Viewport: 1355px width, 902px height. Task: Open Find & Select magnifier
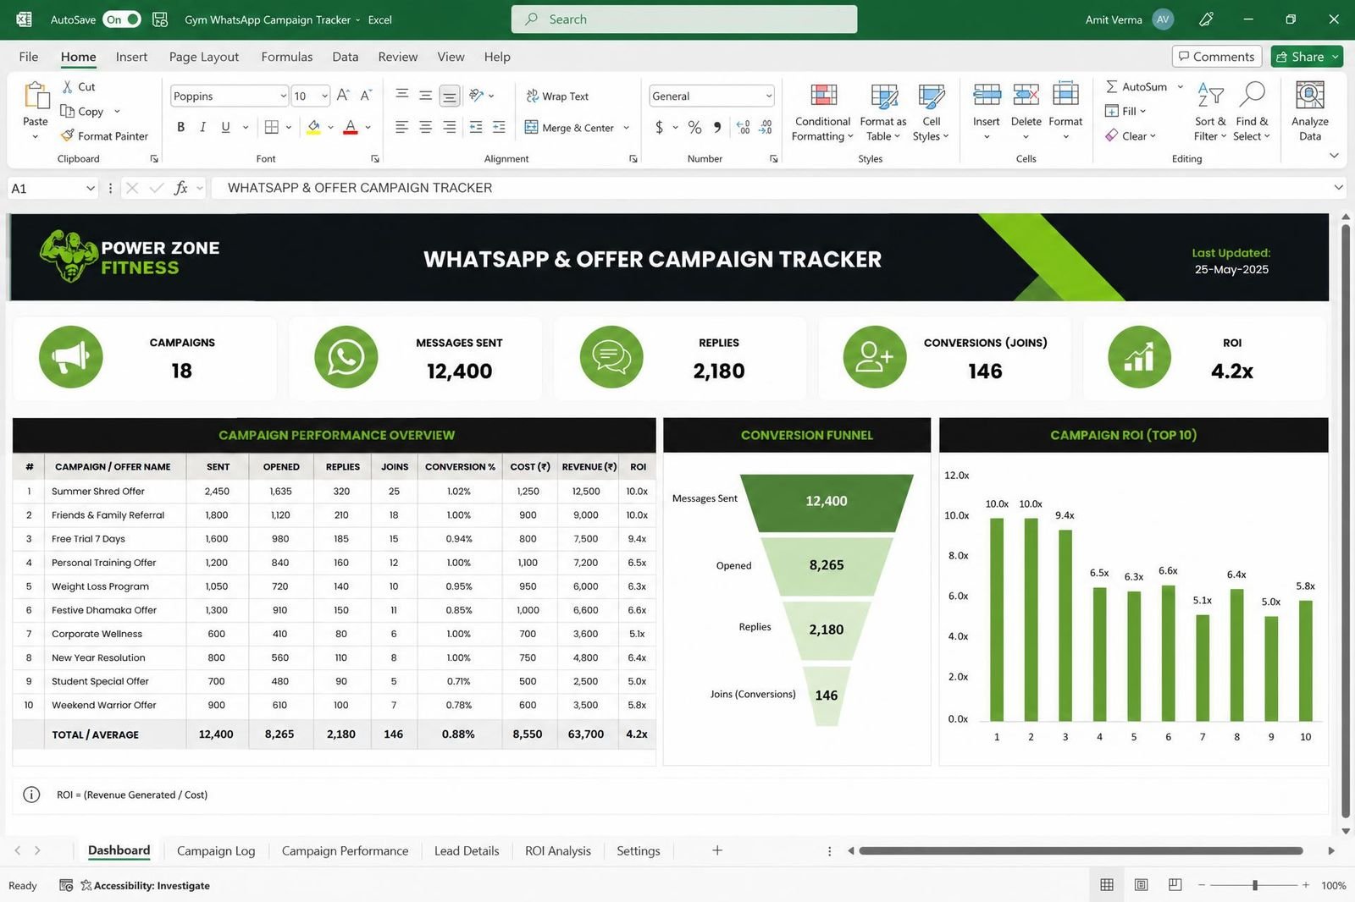pyautogui.click(x=1252, y=113)
